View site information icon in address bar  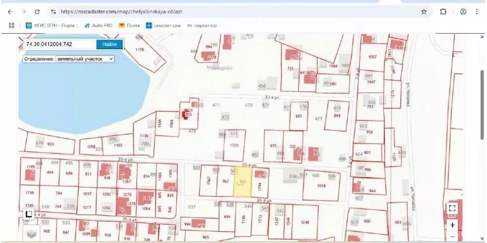pos(54,11)
